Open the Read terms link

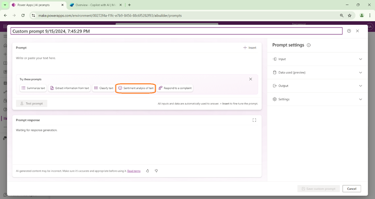134,171
